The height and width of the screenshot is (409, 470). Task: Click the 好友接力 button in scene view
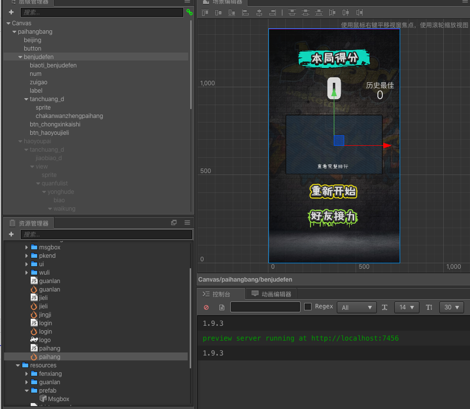click(x=333, y=217)
